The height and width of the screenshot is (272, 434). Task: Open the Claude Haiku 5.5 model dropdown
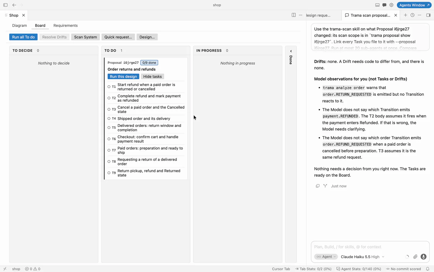coord(363,257)
